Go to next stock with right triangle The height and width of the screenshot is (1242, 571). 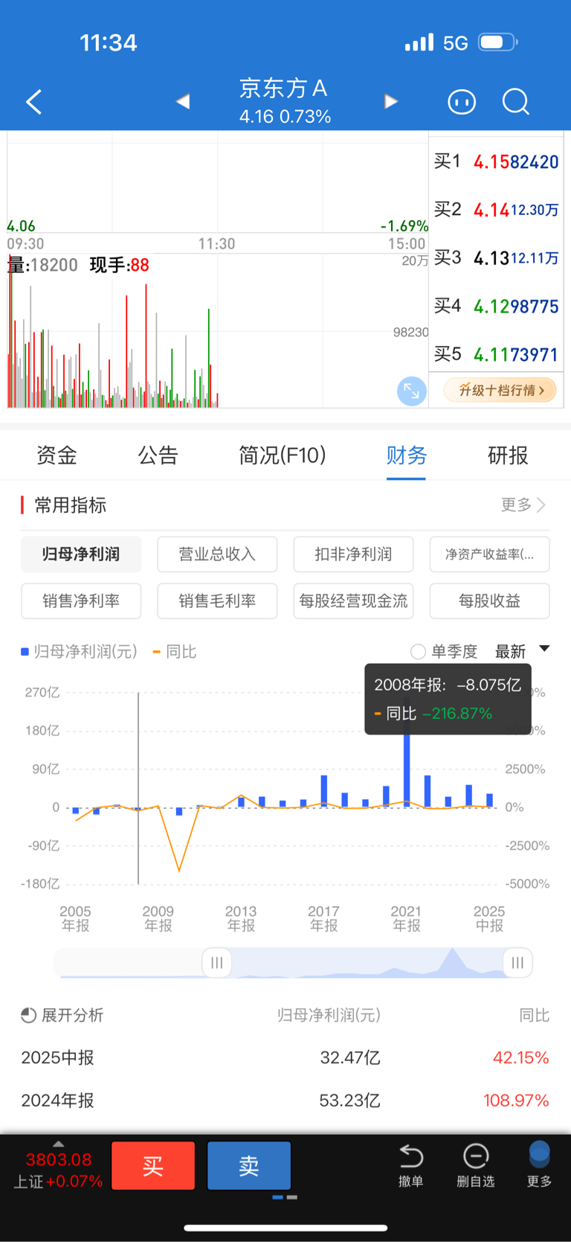tap(391, 101)
